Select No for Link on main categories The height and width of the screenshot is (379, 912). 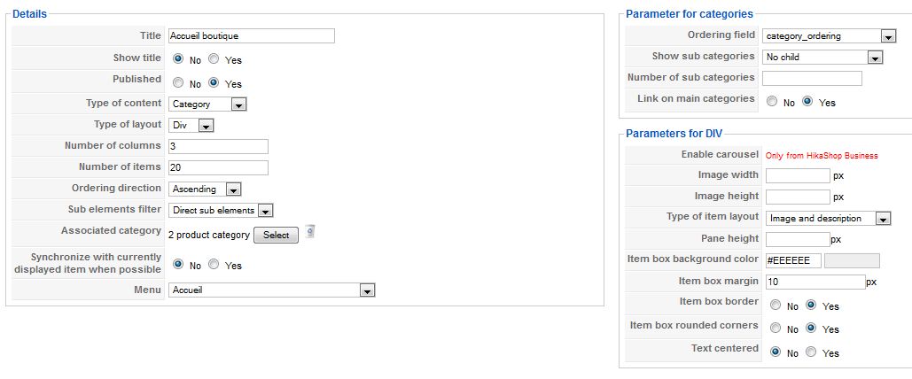(x=772, y=101)
